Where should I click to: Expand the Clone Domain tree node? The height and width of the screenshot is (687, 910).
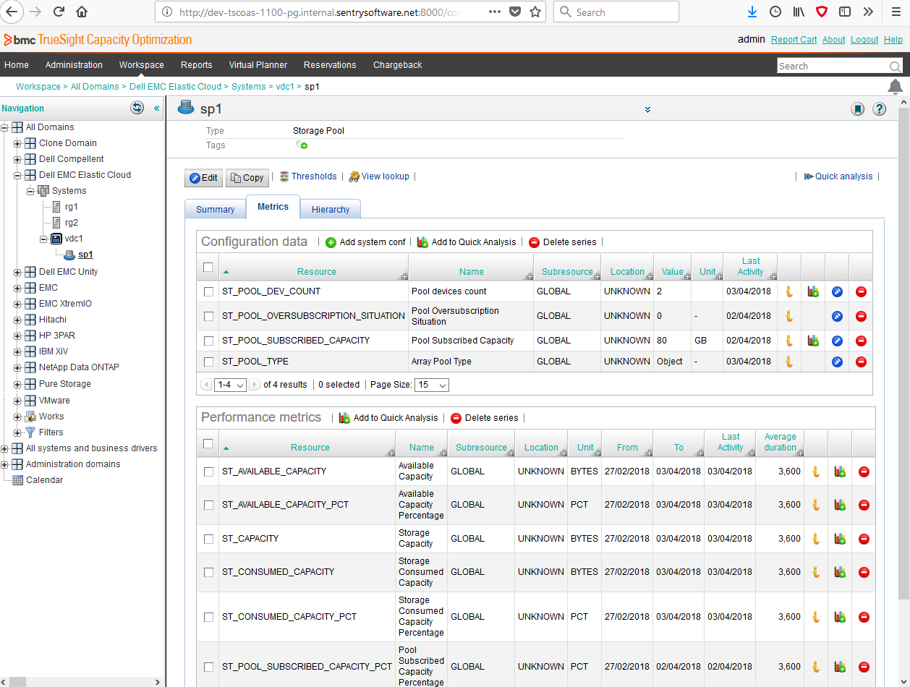(x=18, y=143)
